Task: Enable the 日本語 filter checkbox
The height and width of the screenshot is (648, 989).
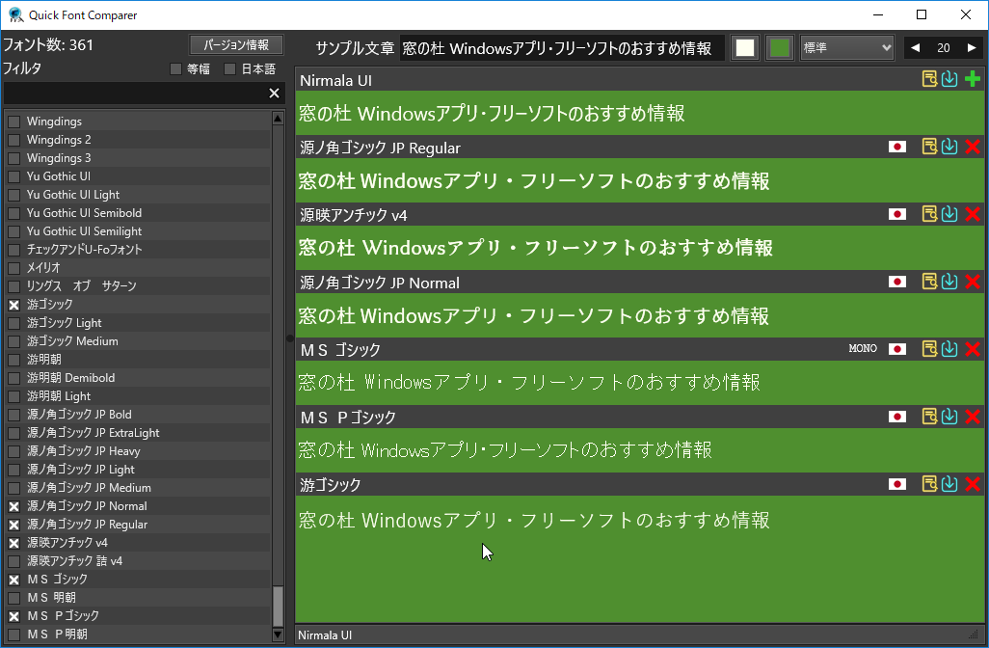Action: [x=228, y=67]
